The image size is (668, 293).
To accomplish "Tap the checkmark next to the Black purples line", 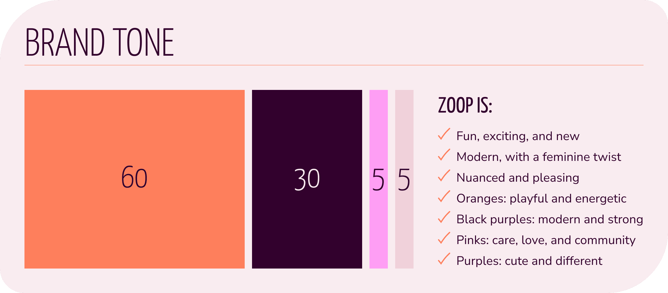I will [444, 217].
